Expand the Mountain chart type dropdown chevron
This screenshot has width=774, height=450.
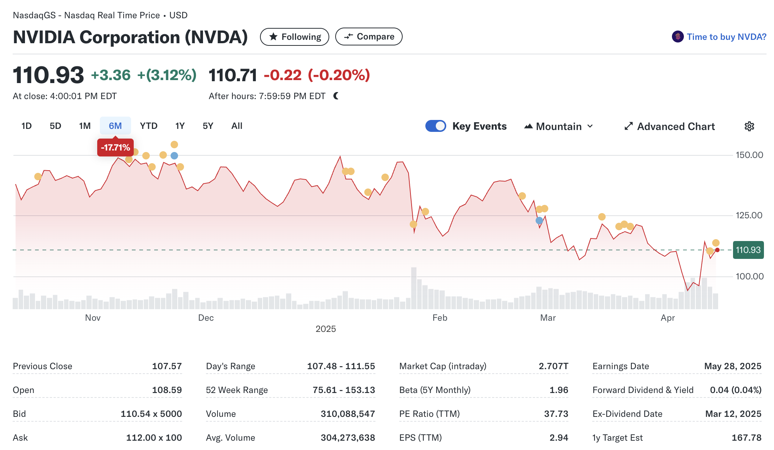point(590,126)
